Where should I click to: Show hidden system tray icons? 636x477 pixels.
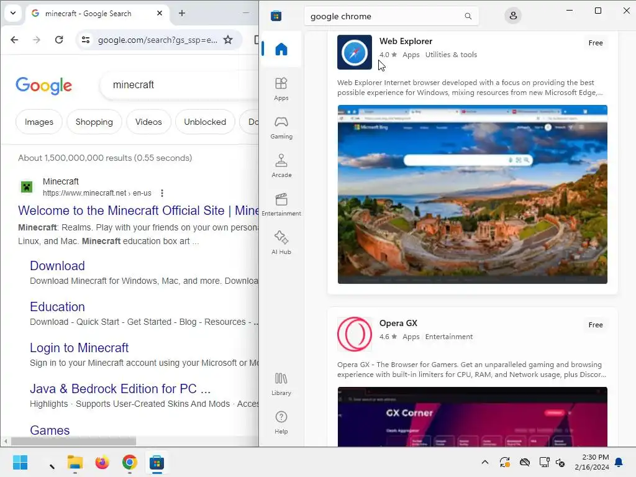click(484, 462)
